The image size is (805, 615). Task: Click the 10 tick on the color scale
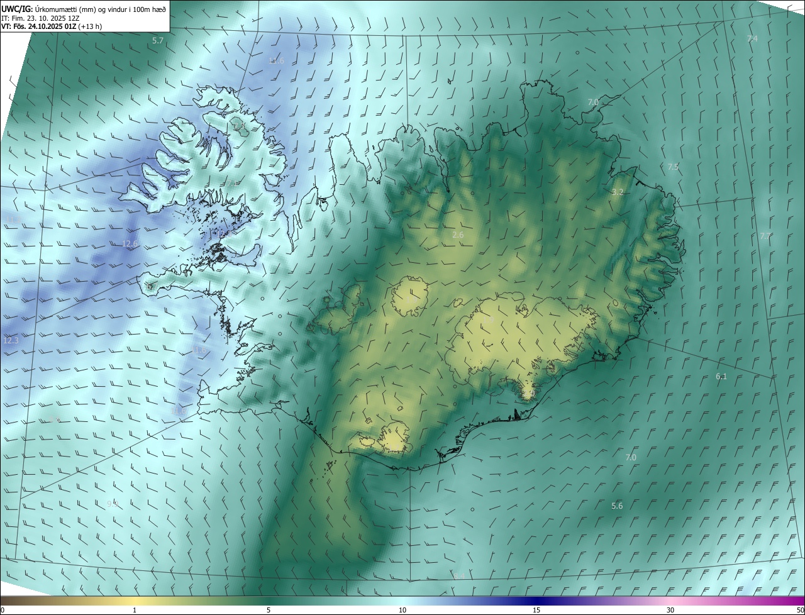pos(402,610)
